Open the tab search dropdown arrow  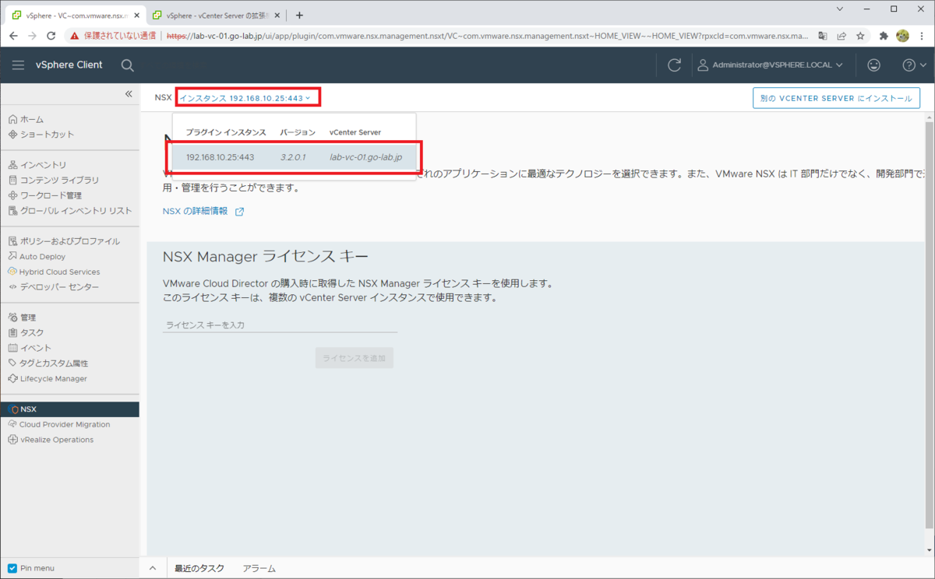840,9
